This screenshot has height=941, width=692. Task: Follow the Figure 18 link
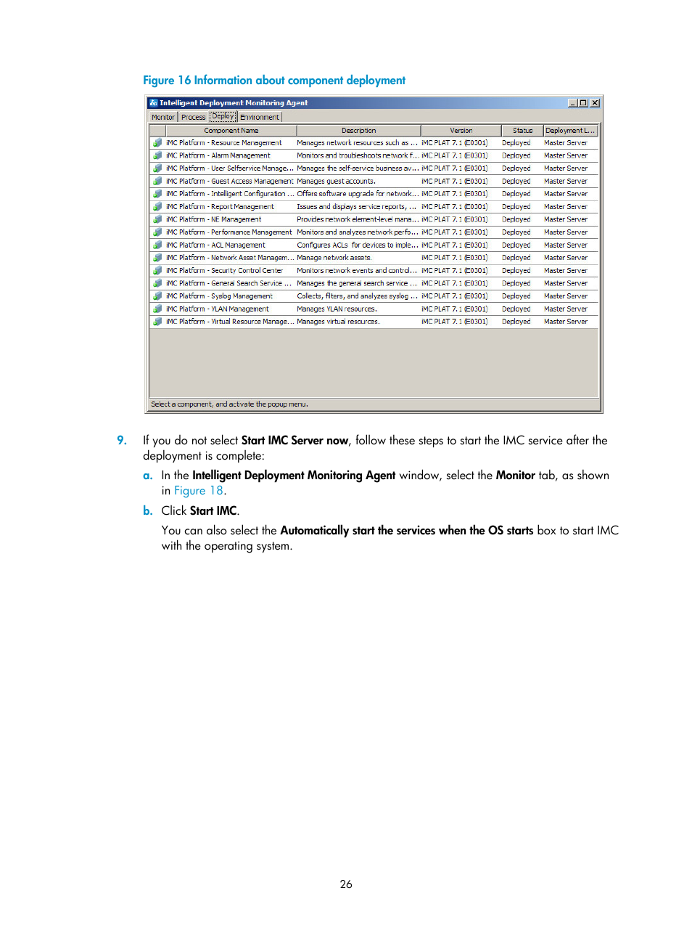point(199,491)
